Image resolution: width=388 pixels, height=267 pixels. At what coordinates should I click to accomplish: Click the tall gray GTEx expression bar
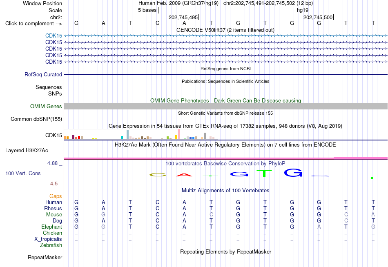click(205, 136)
